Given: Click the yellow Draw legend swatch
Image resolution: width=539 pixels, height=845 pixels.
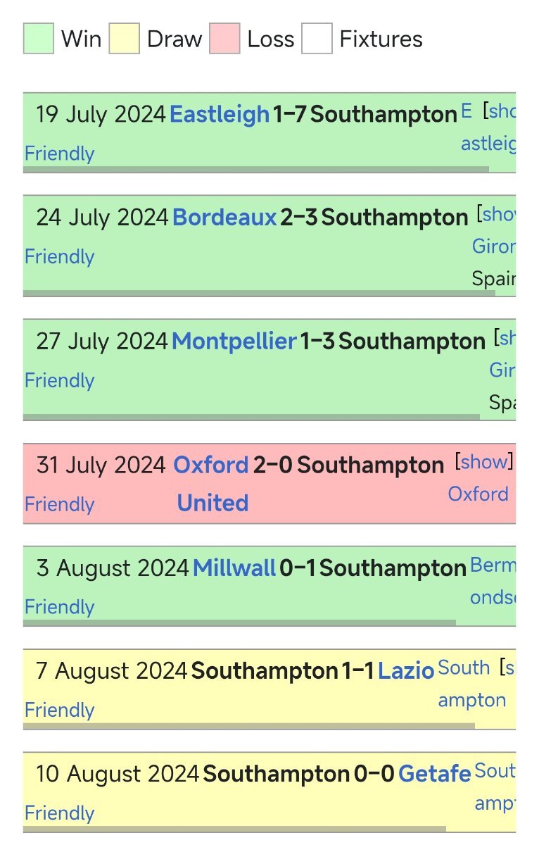Looking at the screenshot, I should [125, 38].
